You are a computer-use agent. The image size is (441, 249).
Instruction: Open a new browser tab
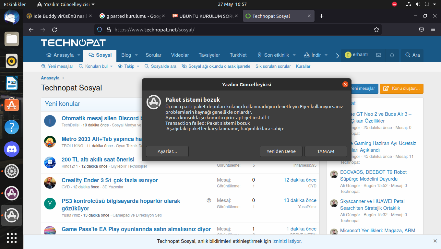tap(322, 16)
